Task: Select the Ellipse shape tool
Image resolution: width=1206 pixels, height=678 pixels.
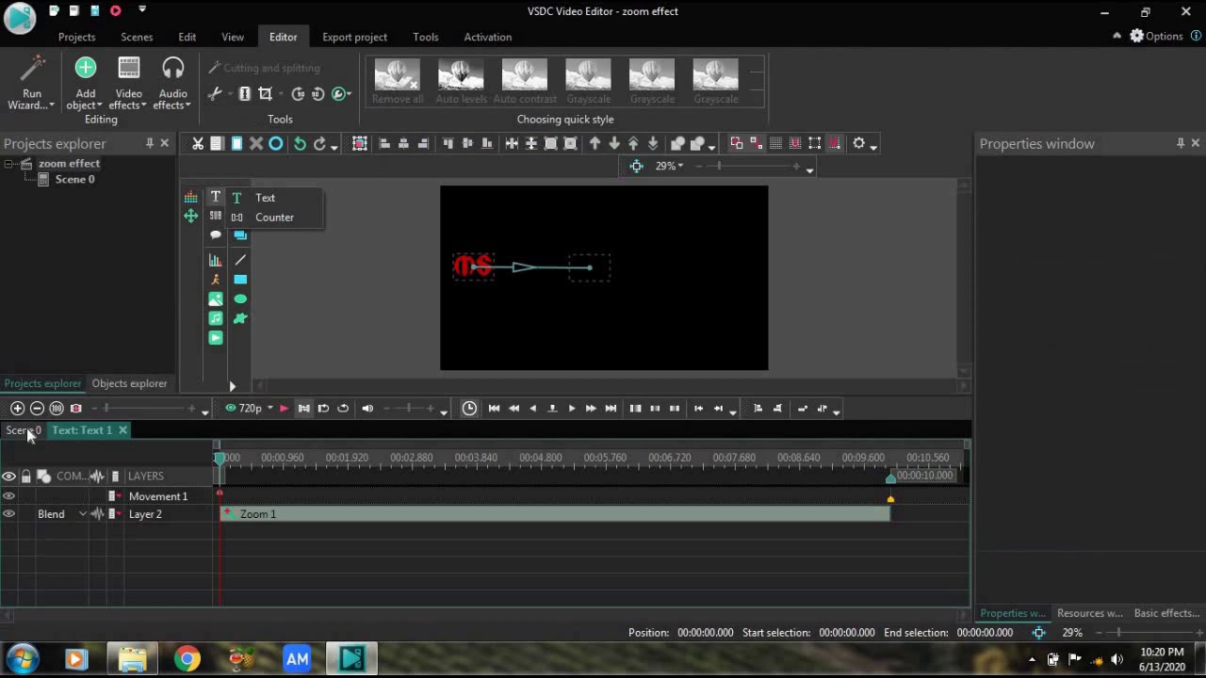Action: coord(240,299)
